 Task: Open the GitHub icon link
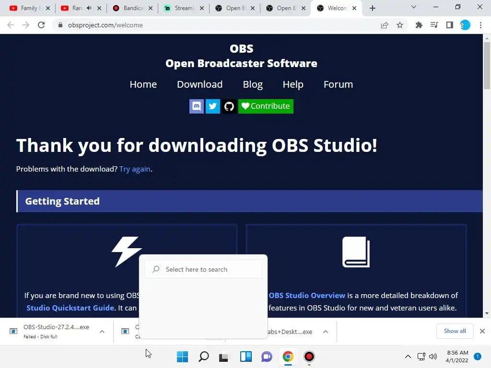point(229,106)
